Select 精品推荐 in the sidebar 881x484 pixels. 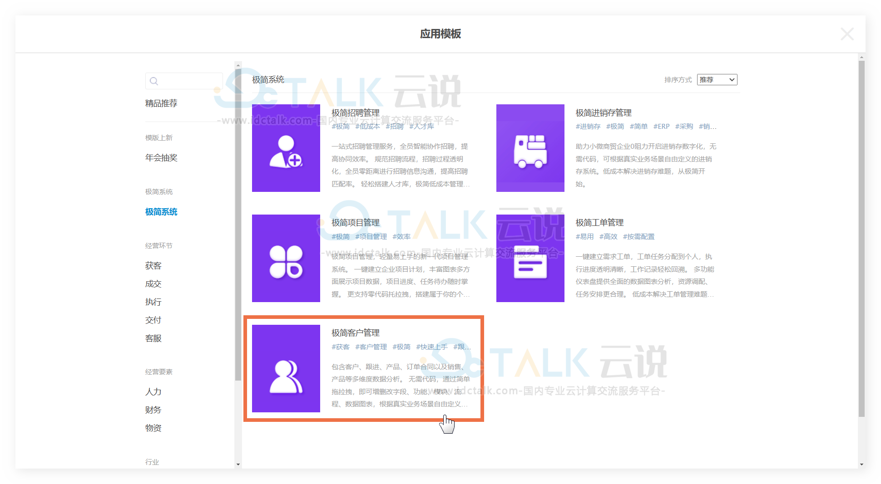pyautogui.click(x=161, y=103)
